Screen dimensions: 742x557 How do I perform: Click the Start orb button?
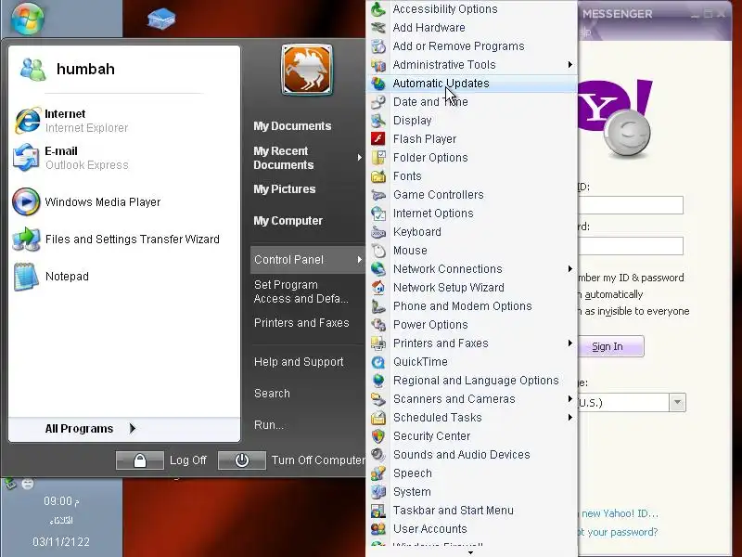[28, 18]
